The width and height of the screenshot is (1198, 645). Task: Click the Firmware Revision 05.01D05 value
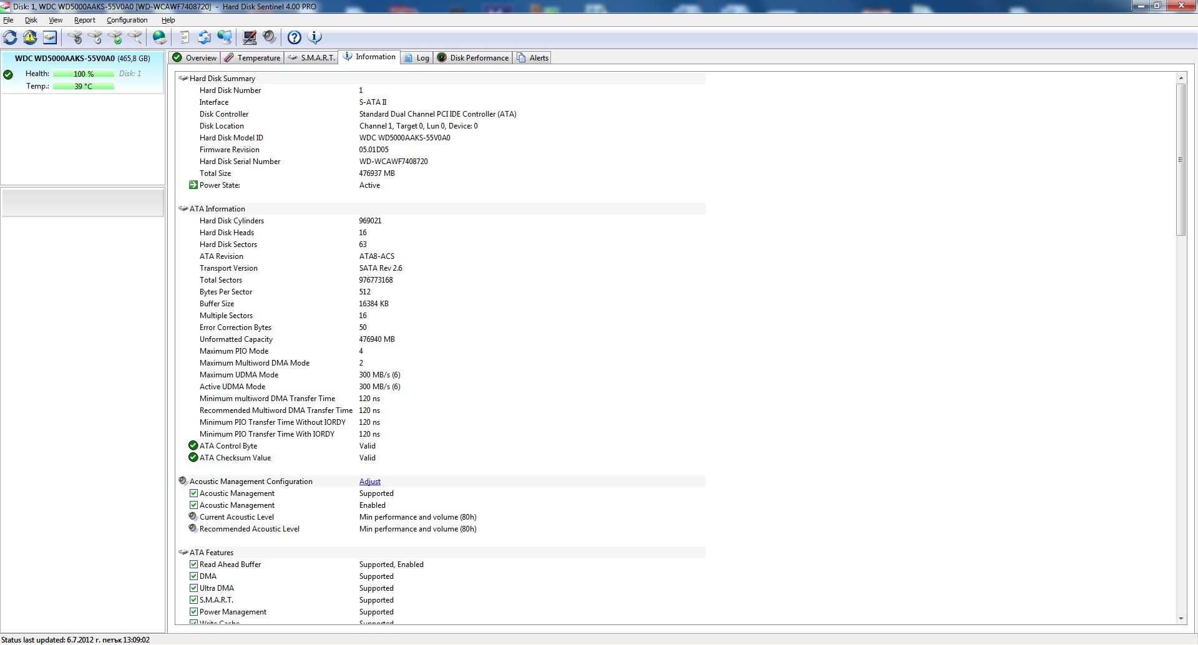374,149
